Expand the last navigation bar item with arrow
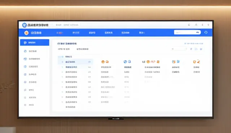Image resolution: width=231 pixels, height=133 pixels. [x=142, y=33]
